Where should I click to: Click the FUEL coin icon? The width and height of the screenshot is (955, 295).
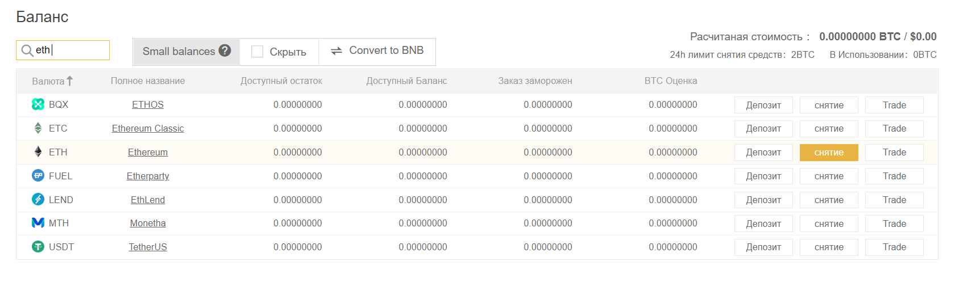(38, 176)
